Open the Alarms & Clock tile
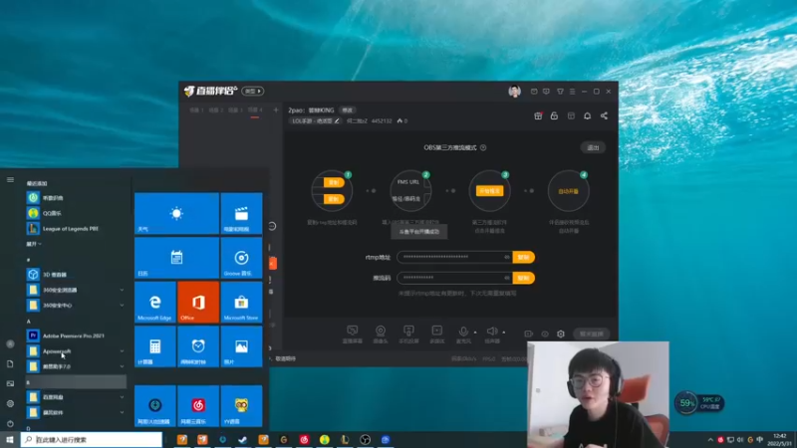The width and height of the screenshot is (797, 448). point(198,346)
